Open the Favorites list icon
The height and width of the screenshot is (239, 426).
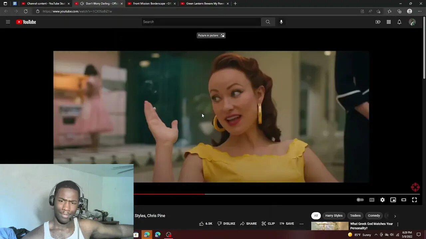[x=389, y=11]
